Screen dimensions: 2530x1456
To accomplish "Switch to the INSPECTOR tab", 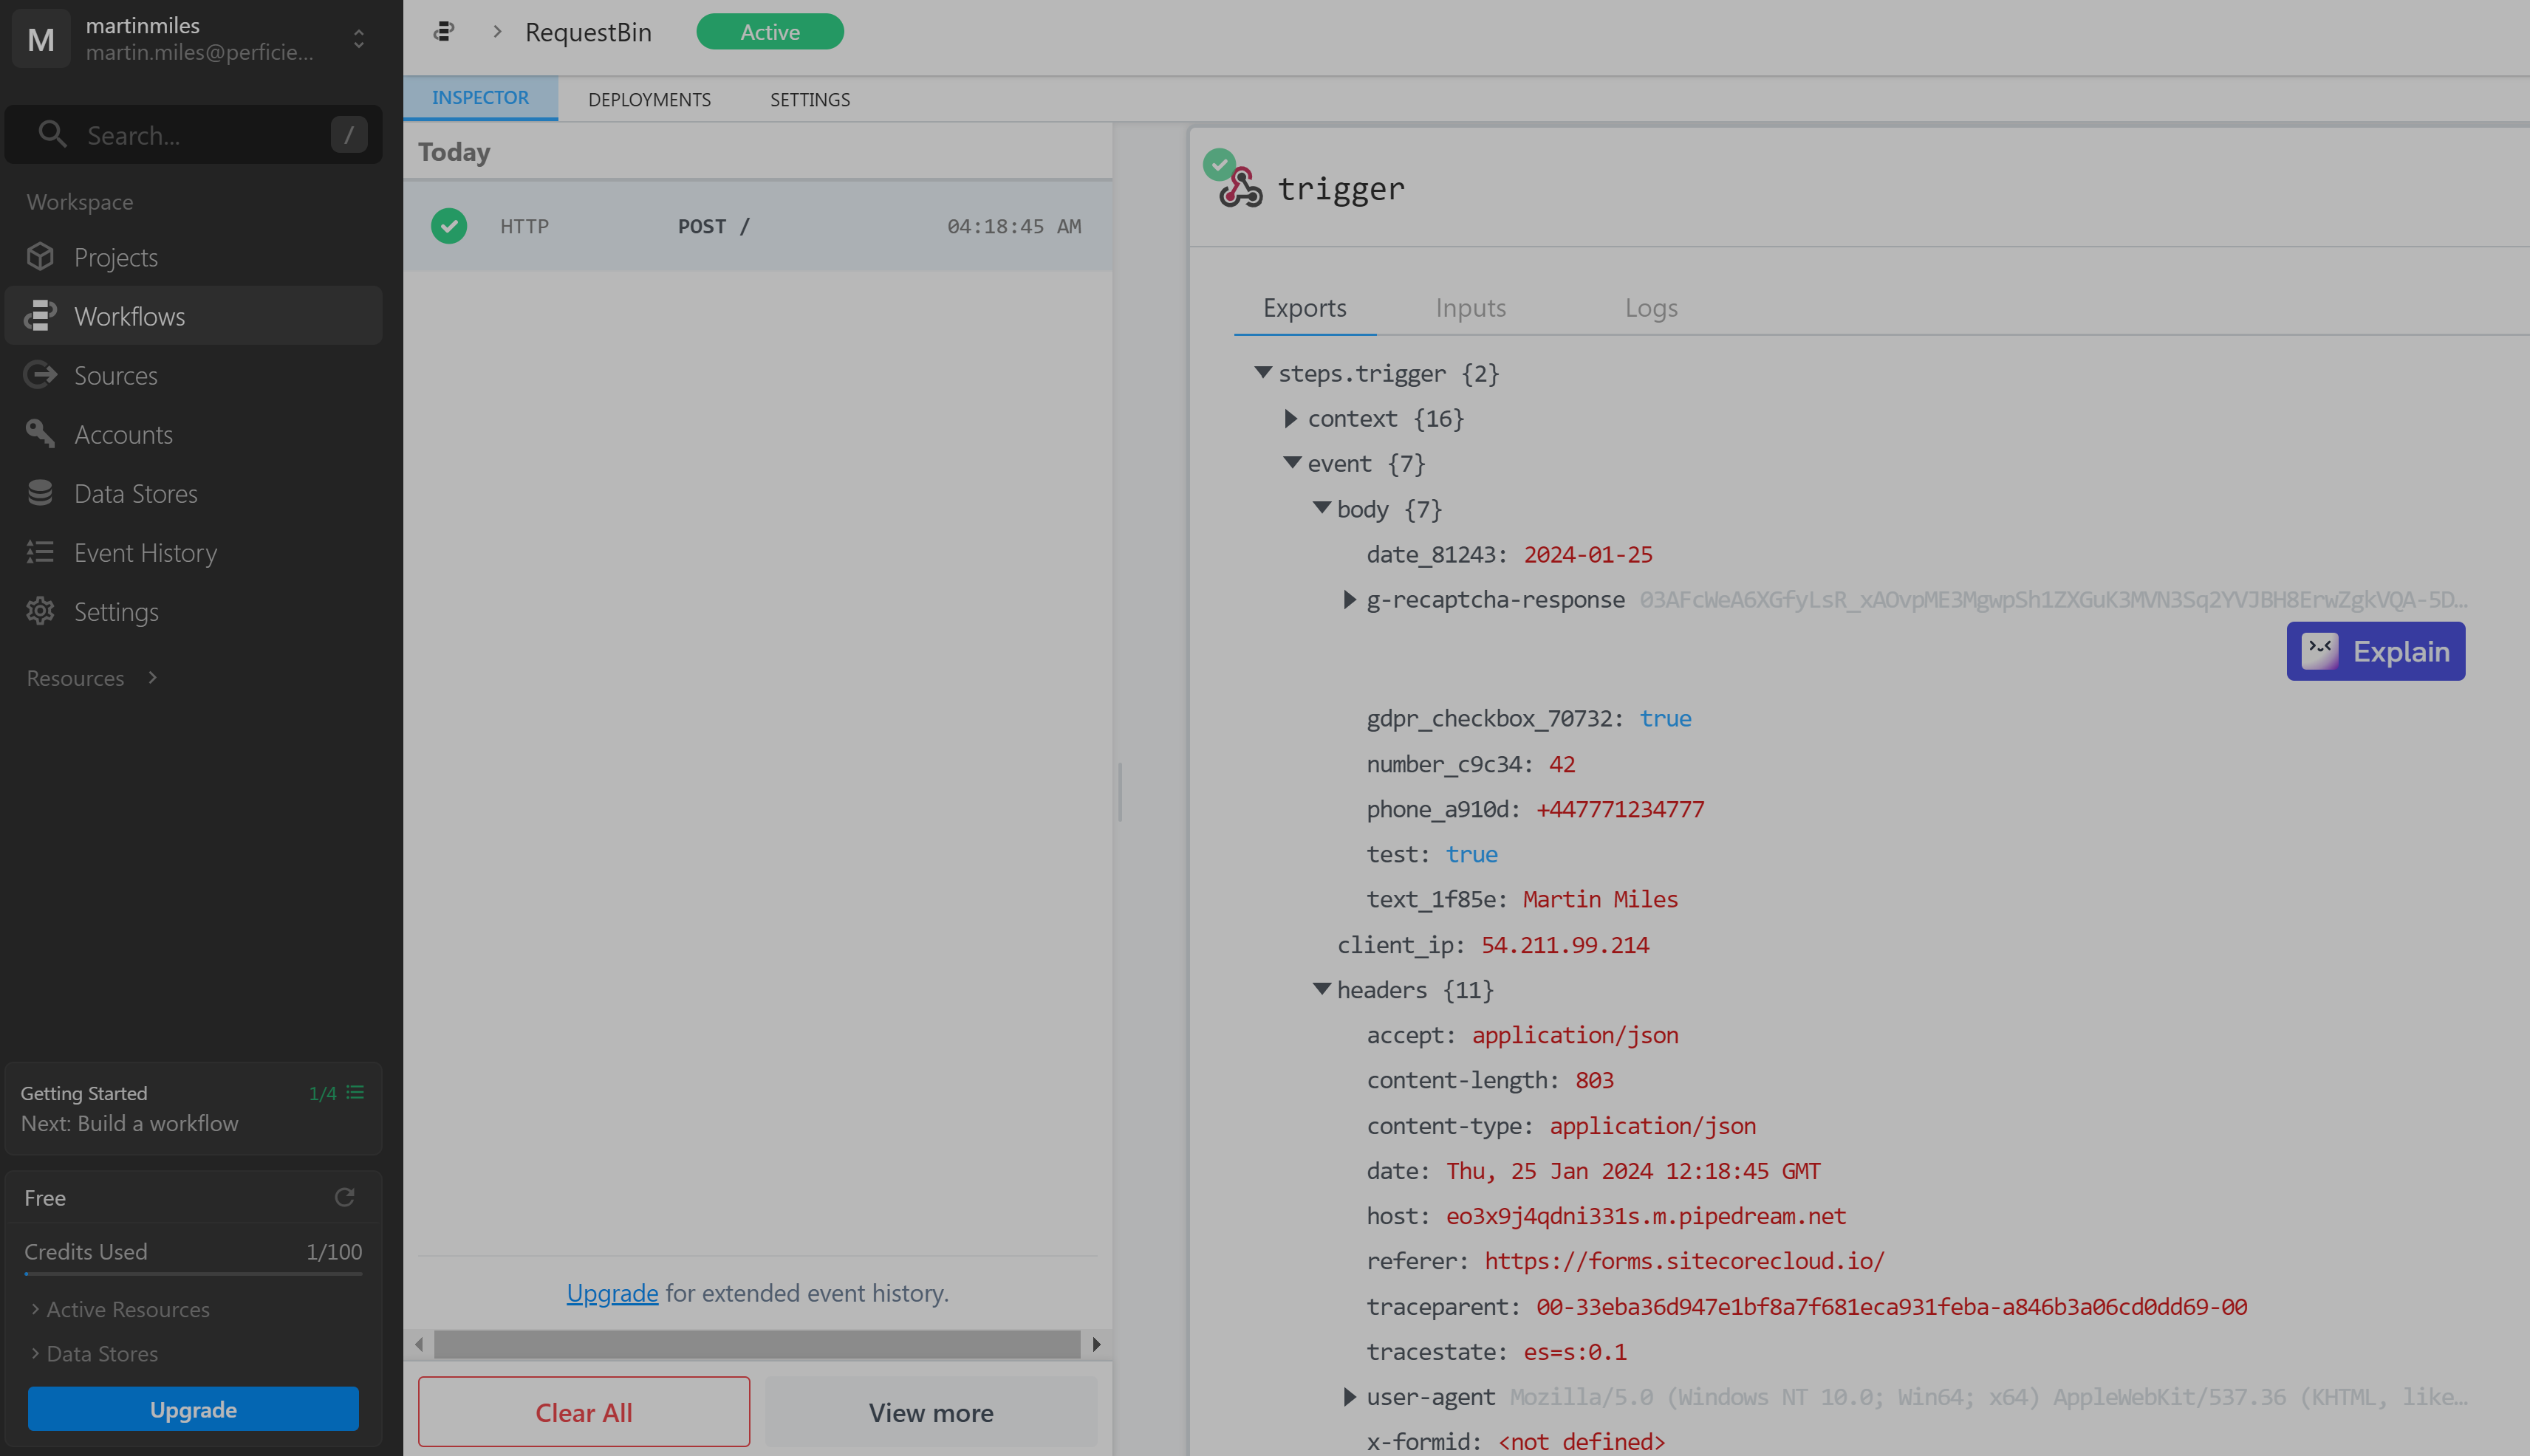I will tap(480, 98).
